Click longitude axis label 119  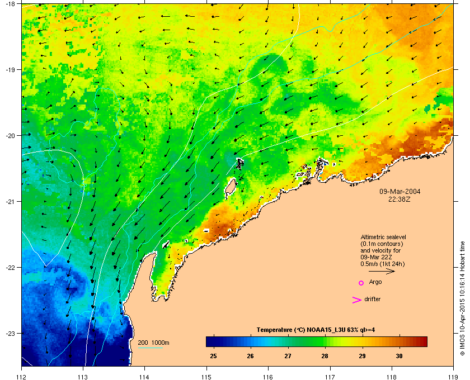point(453,377)
